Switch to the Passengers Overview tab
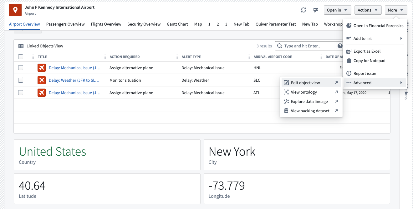This screenshot has height=209, width=413. point(65,24)
